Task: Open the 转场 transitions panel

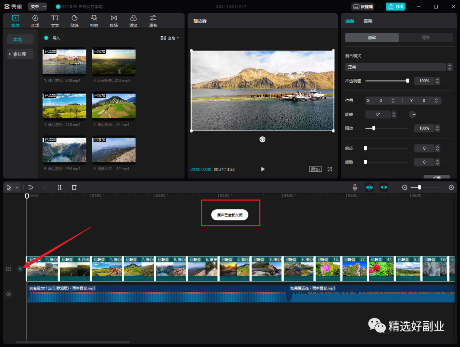Action: (x=114, y=20)
